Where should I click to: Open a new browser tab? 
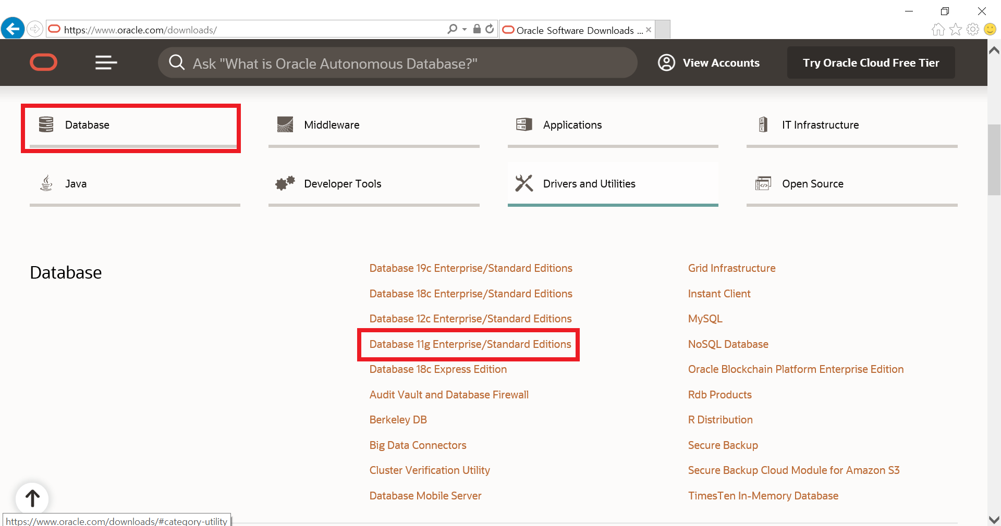click(x=663, y=30)
